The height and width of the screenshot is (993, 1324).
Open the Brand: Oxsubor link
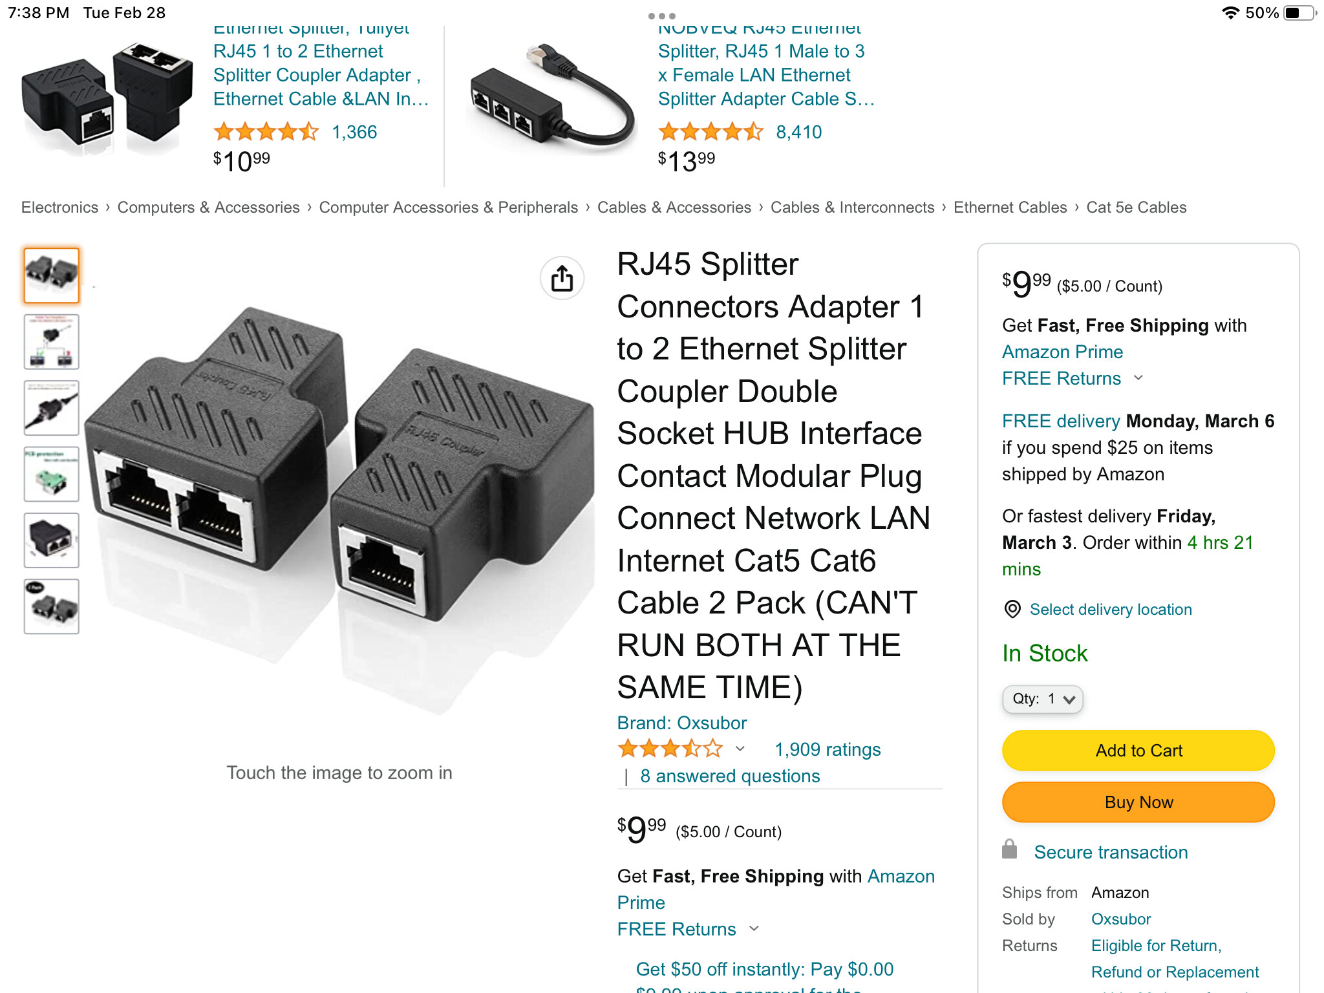(x=681, y=723)
